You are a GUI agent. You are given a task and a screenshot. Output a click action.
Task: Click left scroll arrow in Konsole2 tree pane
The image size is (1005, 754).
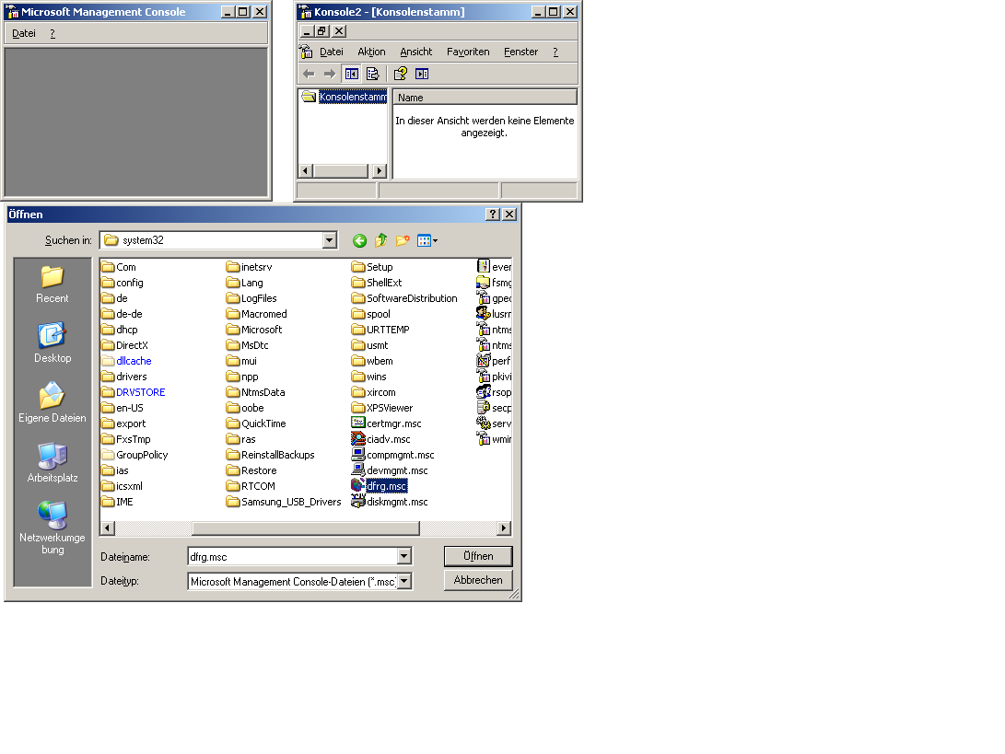click(306, 170)
